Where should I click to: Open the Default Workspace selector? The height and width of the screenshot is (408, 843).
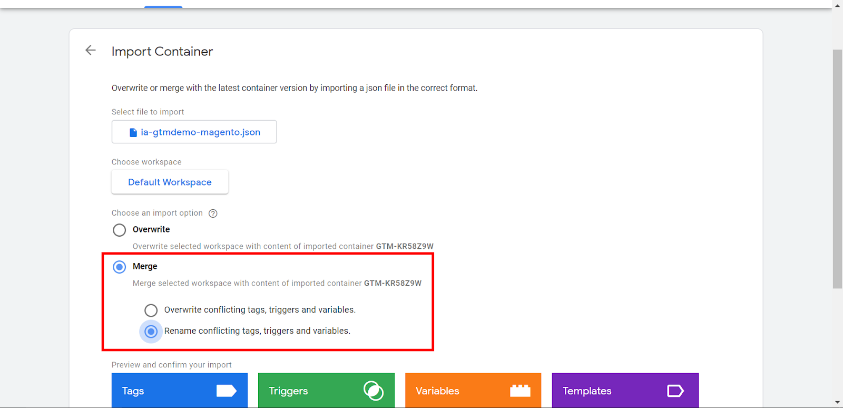pos(170,182)
